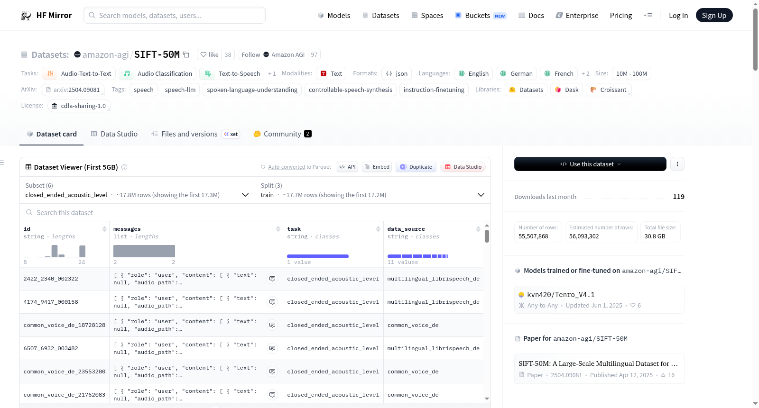Focus the Search this dataset field

coord(255,213)
